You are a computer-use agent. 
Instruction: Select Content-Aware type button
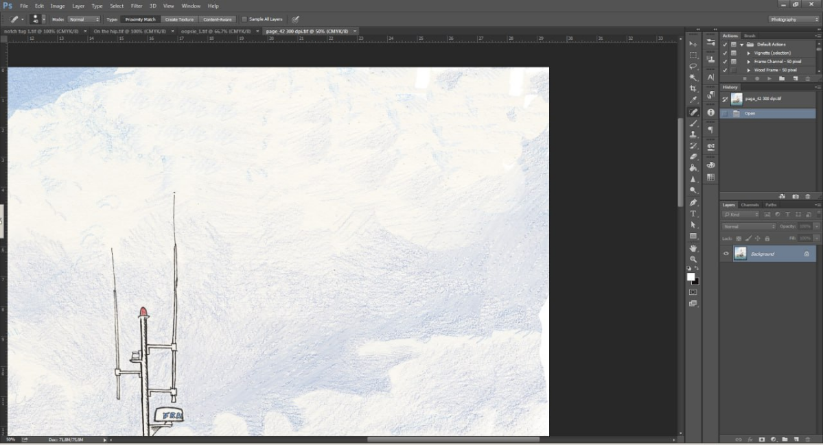point(218,19)
